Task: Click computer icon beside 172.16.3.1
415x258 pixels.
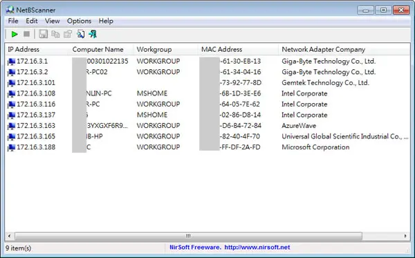Action: pyautogui.click(x=11, y=62)
